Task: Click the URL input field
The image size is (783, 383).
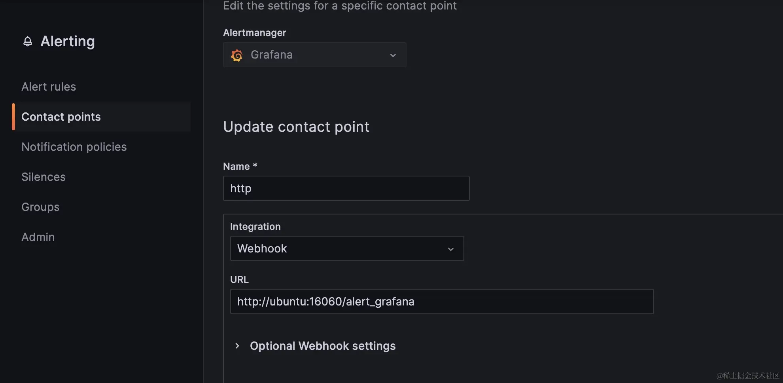Action: click(441, 301)
